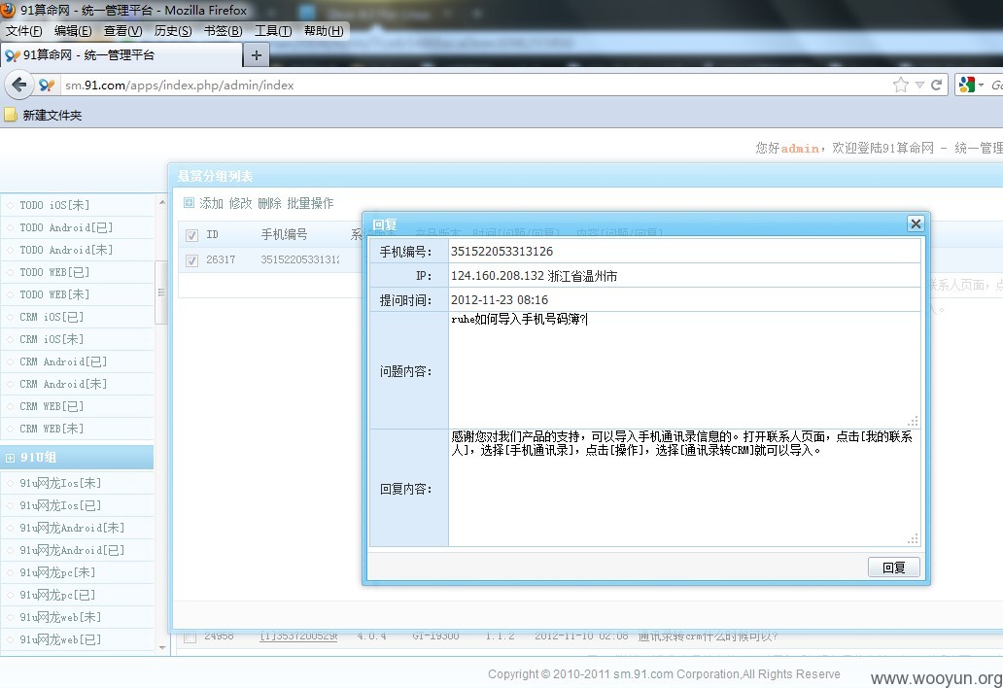Screen dimensions: 1003x688
Task: Click into the 回复内容 text area
Action: (684, 488)
